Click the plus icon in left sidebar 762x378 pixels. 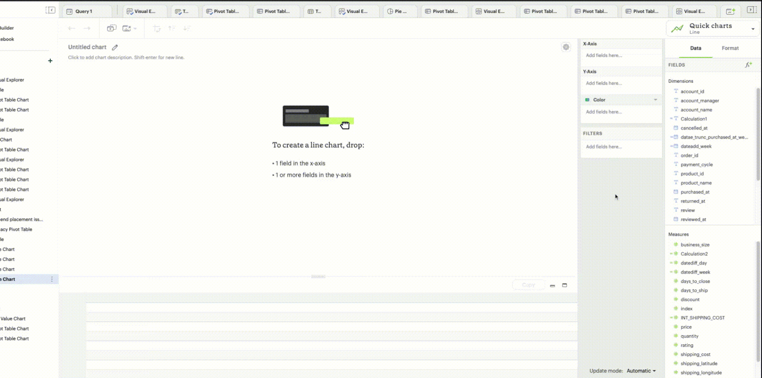(x=50, y=61)
